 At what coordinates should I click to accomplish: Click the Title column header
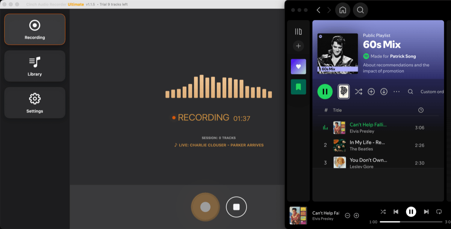click(x=337, y=110)
